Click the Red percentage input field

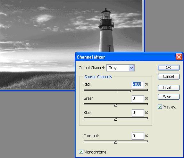tap(138, 85)
